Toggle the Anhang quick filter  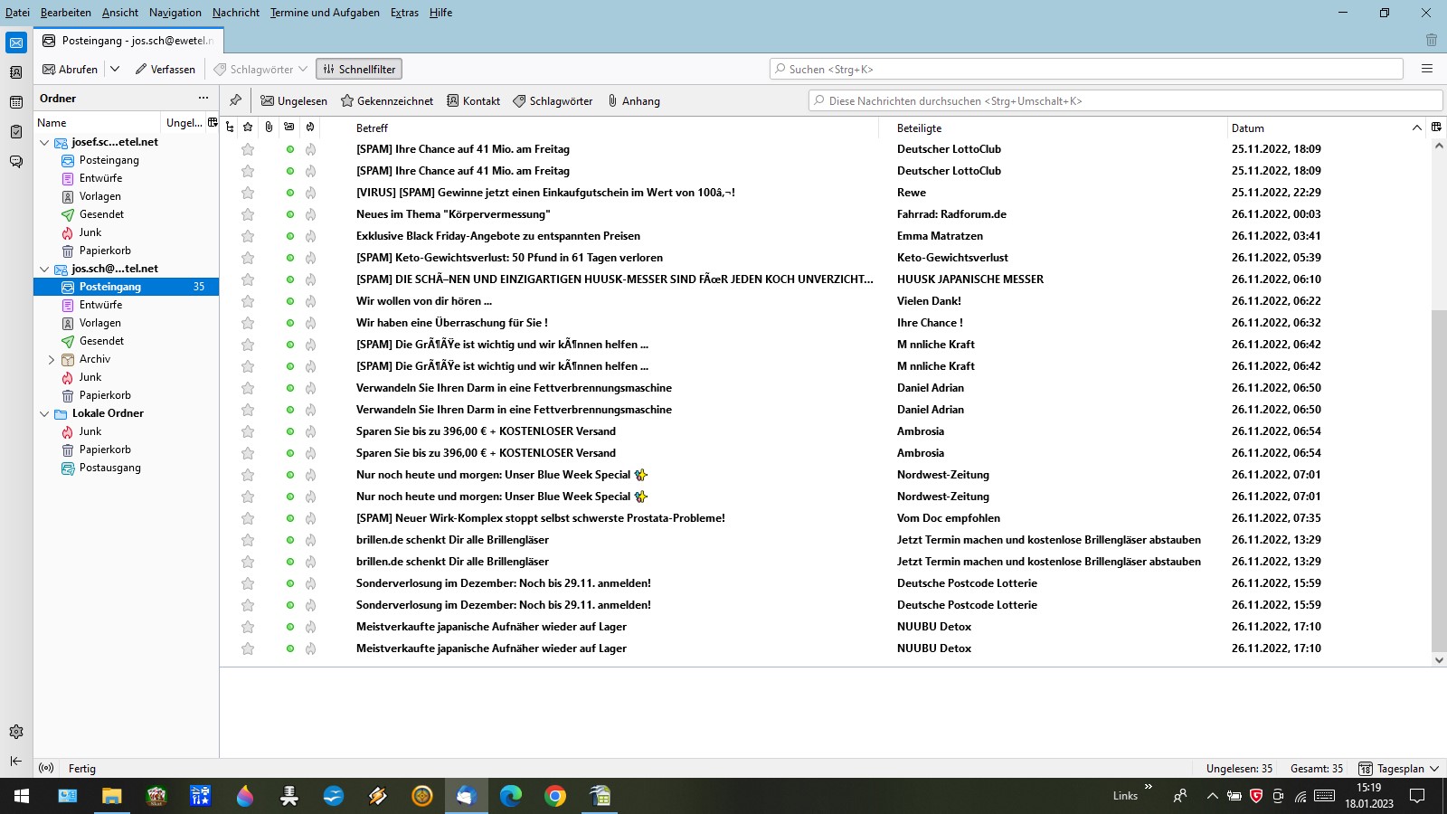[634, 101]
